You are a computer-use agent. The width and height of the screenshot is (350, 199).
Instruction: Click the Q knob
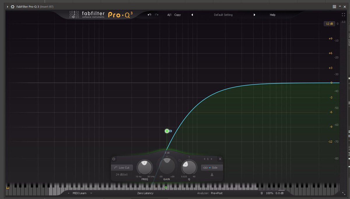[189, 167]
